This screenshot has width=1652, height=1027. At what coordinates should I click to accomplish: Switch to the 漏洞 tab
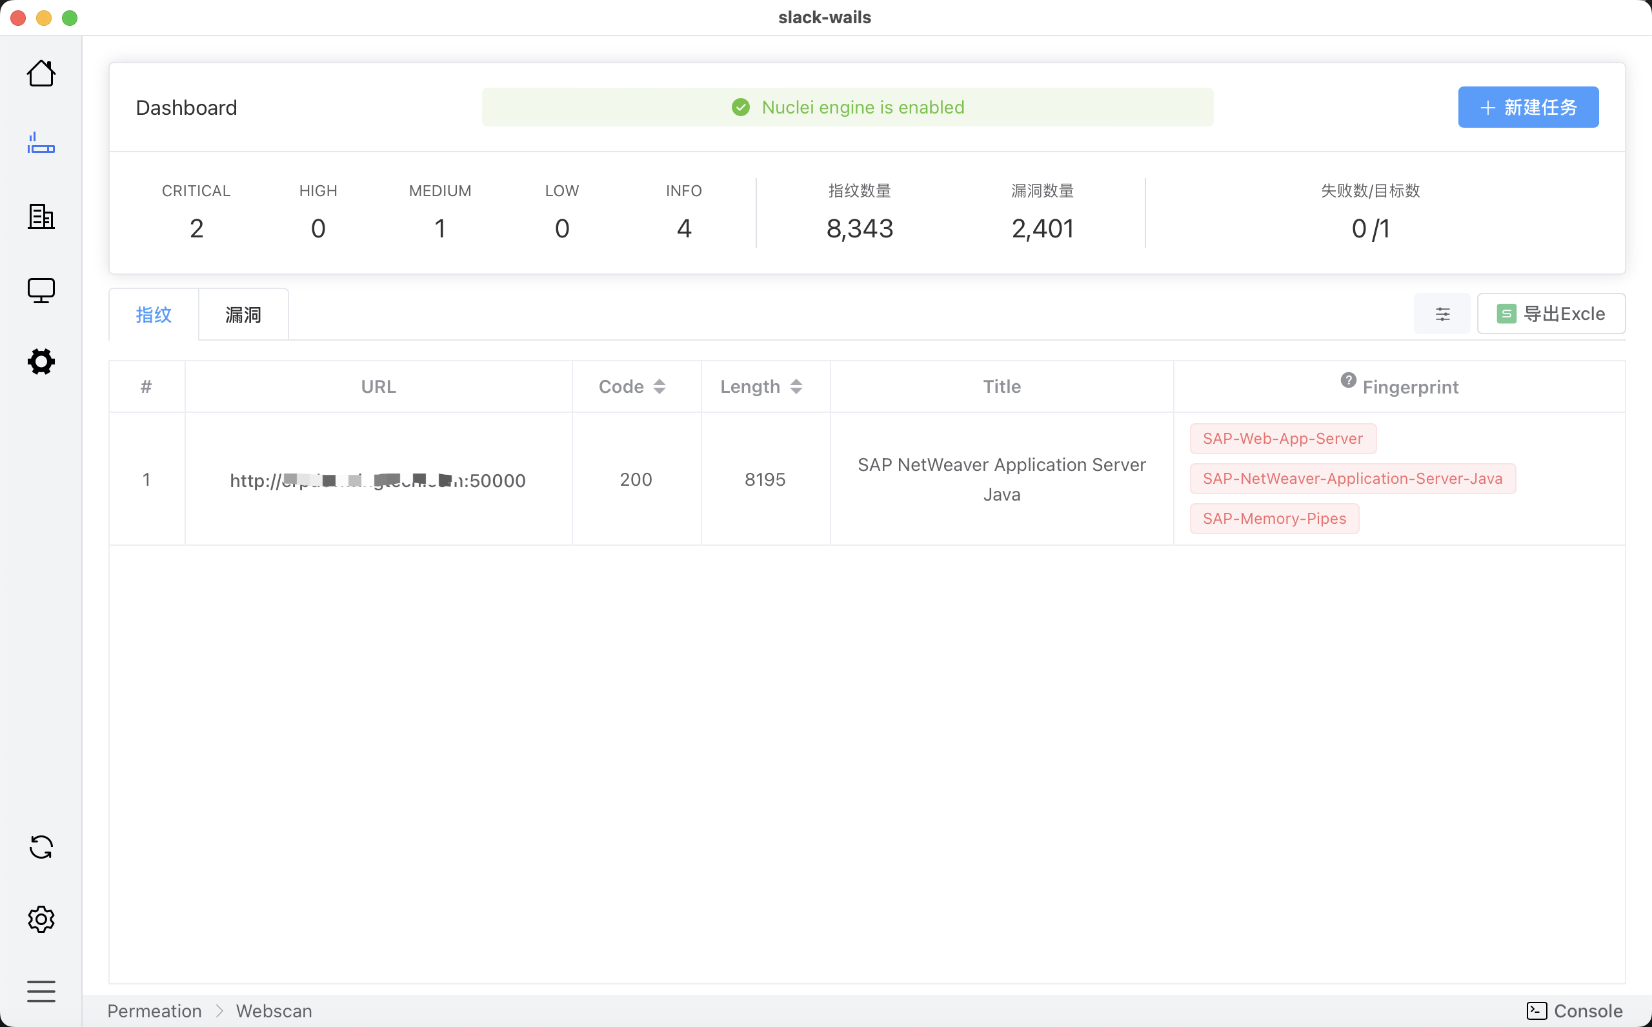[x=243, y=314]
